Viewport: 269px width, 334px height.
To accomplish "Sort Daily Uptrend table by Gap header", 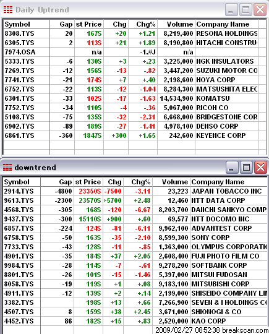I will coord(62,24).
